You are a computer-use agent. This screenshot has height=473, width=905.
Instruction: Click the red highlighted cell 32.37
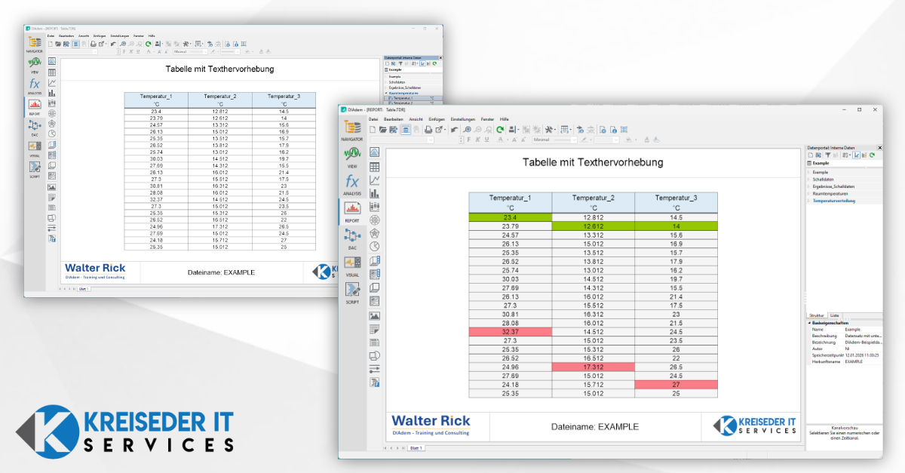(x=510, y=331)
